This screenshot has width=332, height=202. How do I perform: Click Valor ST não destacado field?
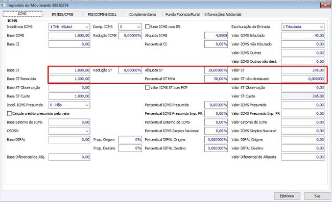[x=303, y=79]
